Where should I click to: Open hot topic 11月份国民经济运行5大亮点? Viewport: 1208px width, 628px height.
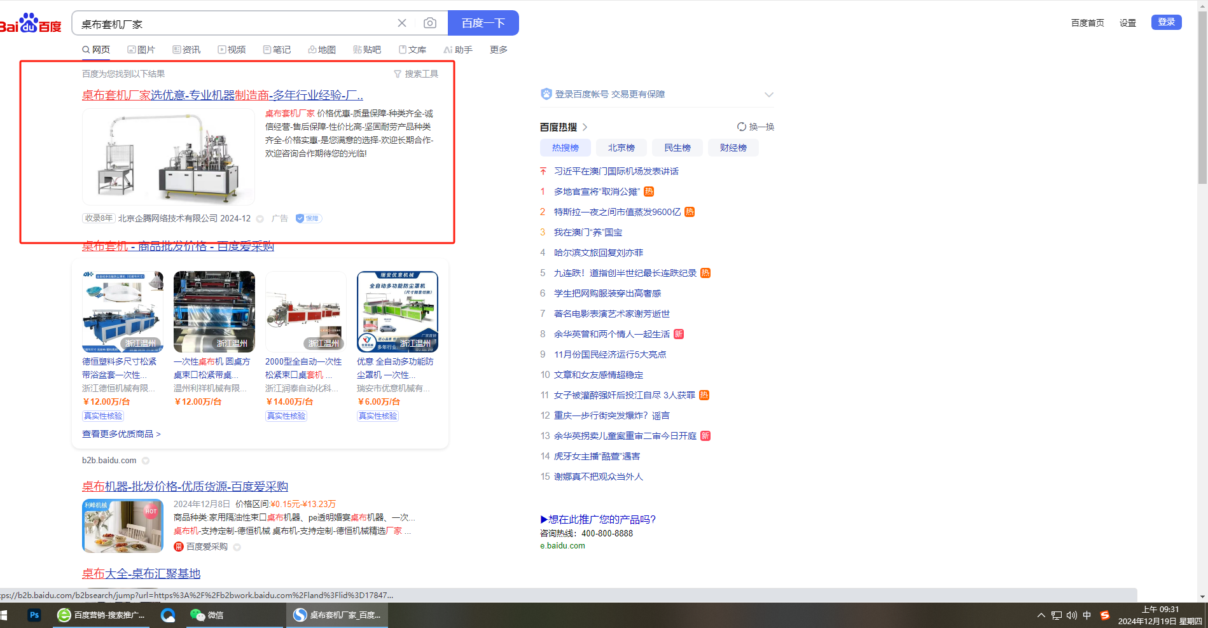point(610,354)
